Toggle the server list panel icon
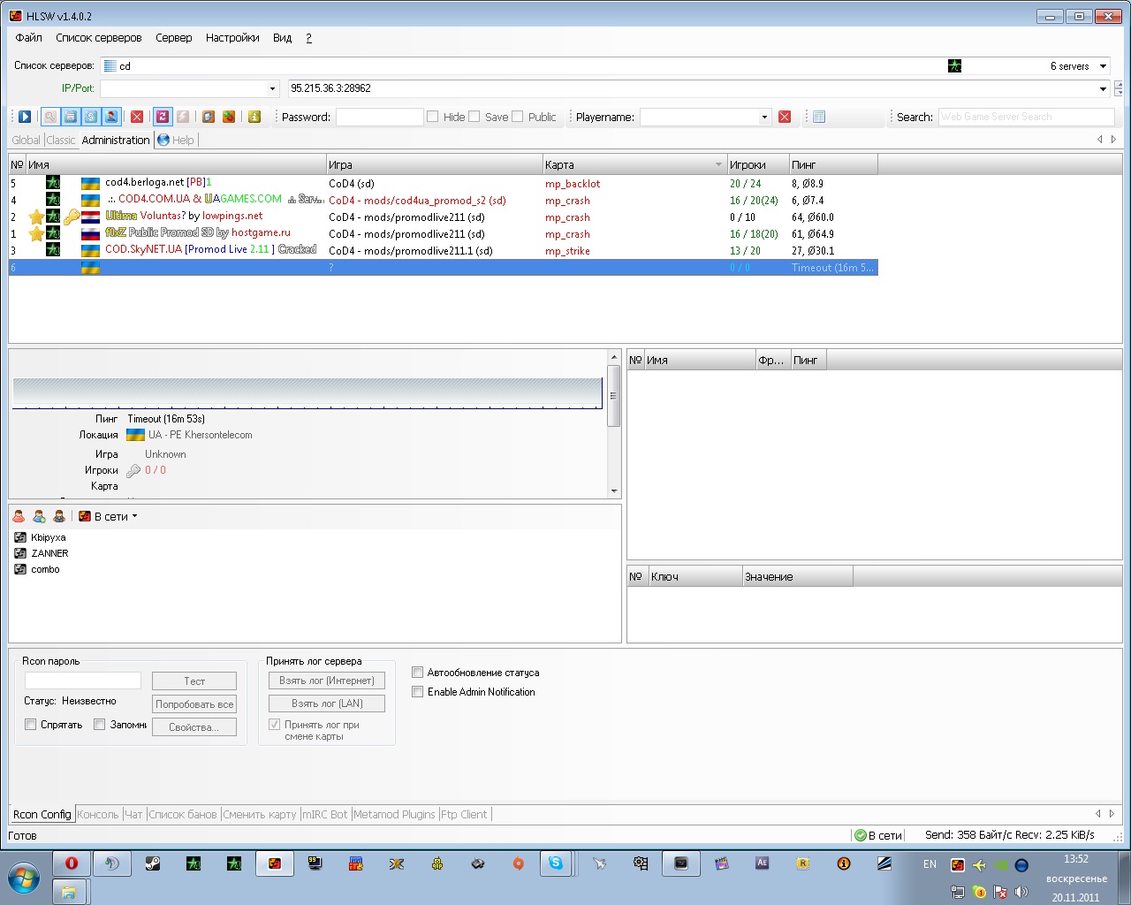Screen dimensions: 1131x905 (71, 117)
